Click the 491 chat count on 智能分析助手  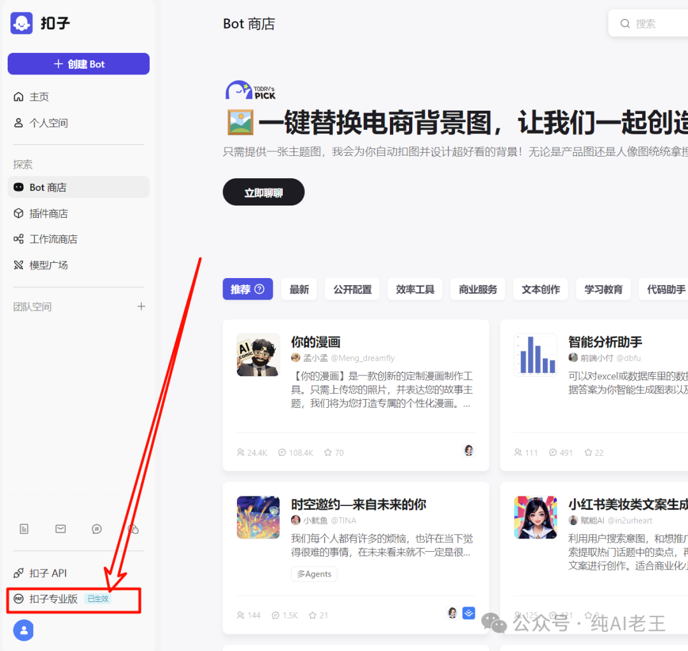[561, 452]
